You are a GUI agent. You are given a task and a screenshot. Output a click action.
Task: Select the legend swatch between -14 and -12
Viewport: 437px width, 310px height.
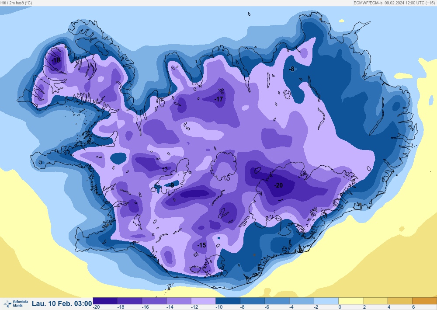pyautogui.click(x=179, y=301)
